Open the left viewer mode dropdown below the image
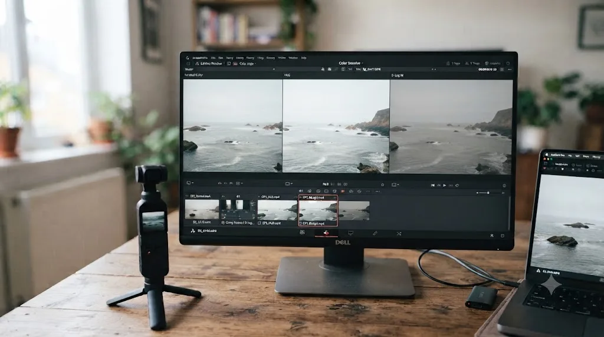 pyautogui.click(x=190, y=183)
